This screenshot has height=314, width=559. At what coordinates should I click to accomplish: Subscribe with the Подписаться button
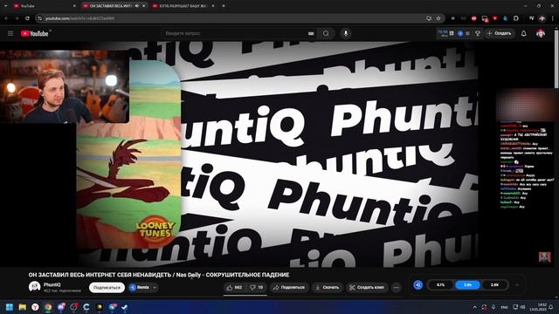(107, 287)
